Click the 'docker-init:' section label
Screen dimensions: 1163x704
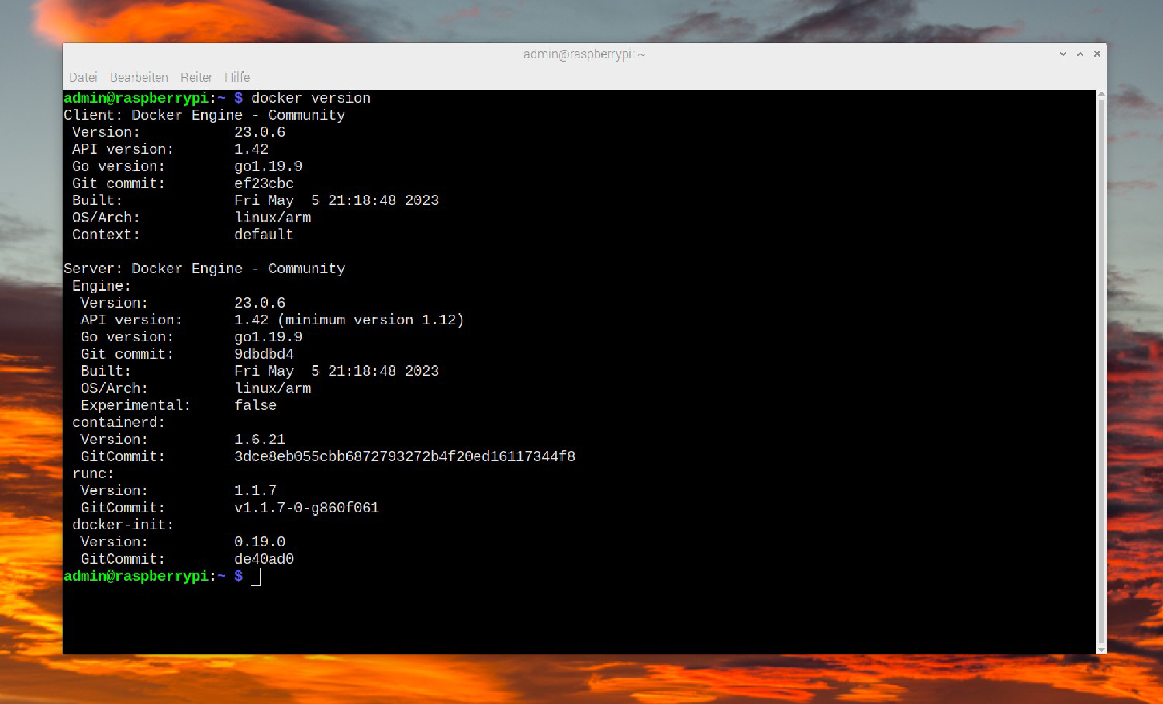click(123, 525)
